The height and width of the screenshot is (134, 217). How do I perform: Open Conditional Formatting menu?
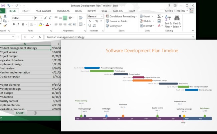[121, 16]
